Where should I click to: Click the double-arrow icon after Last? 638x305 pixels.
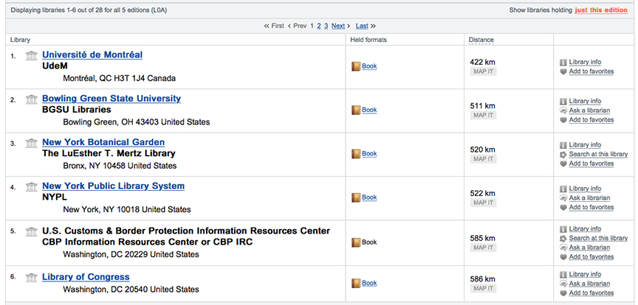[373, 26]
